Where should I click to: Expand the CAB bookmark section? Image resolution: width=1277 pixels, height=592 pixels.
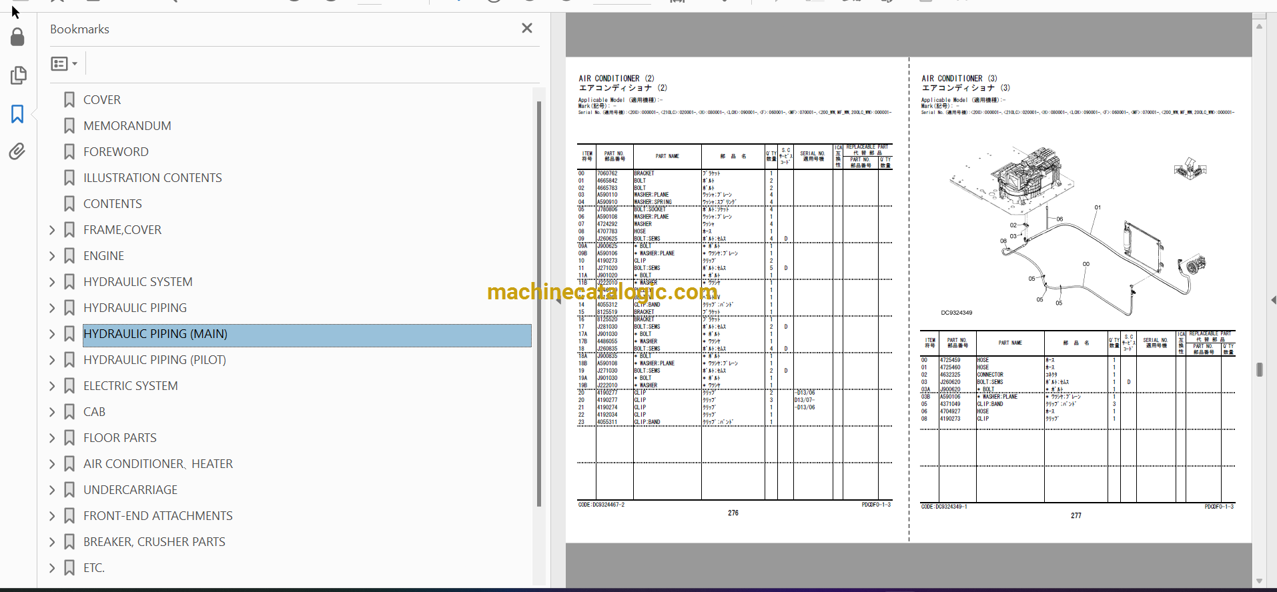click(53, 412)
